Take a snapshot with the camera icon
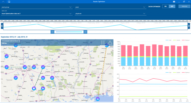 point(174,2)
